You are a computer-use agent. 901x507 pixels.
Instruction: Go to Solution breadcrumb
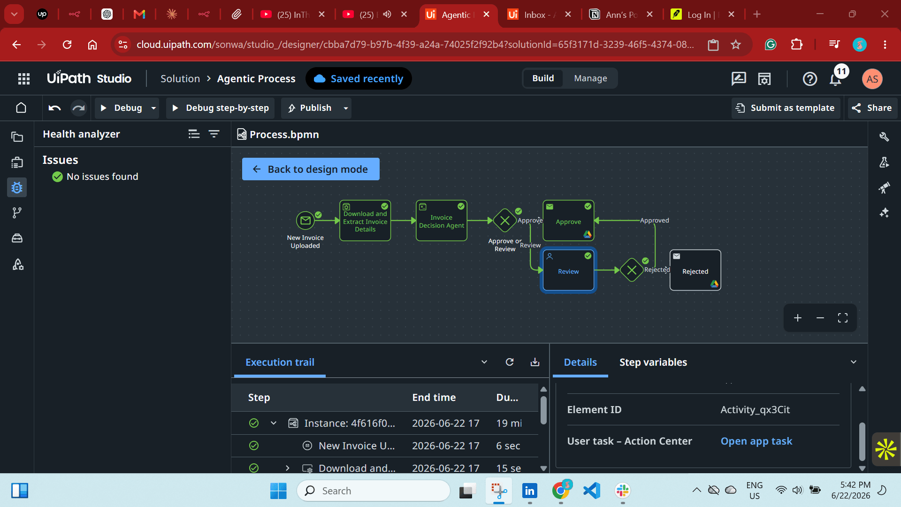pos(180,79)
